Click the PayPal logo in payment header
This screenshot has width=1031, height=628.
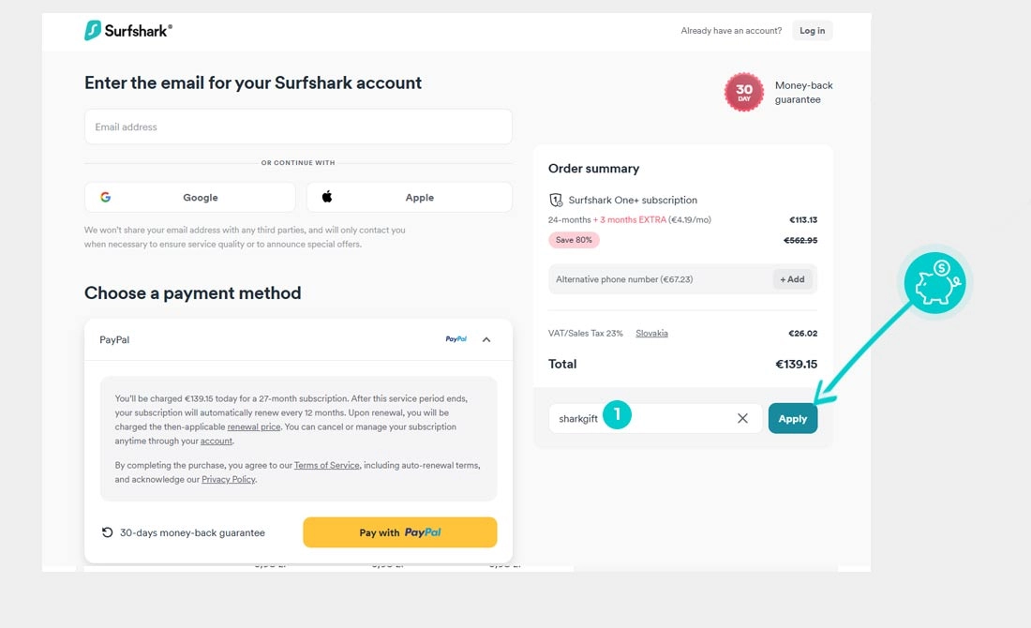pos(456,339)
